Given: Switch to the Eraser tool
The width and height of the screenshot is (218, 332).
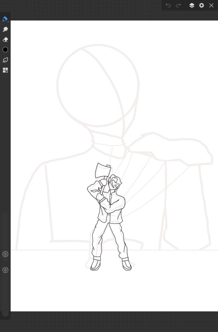Looking at the screenshot, I should (5, 40).
